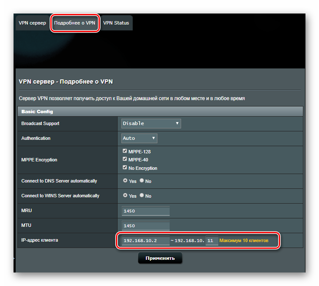319x286 pixels.
Task: Click the ~192.168.10. range prefix text
Action: [187, 241]
